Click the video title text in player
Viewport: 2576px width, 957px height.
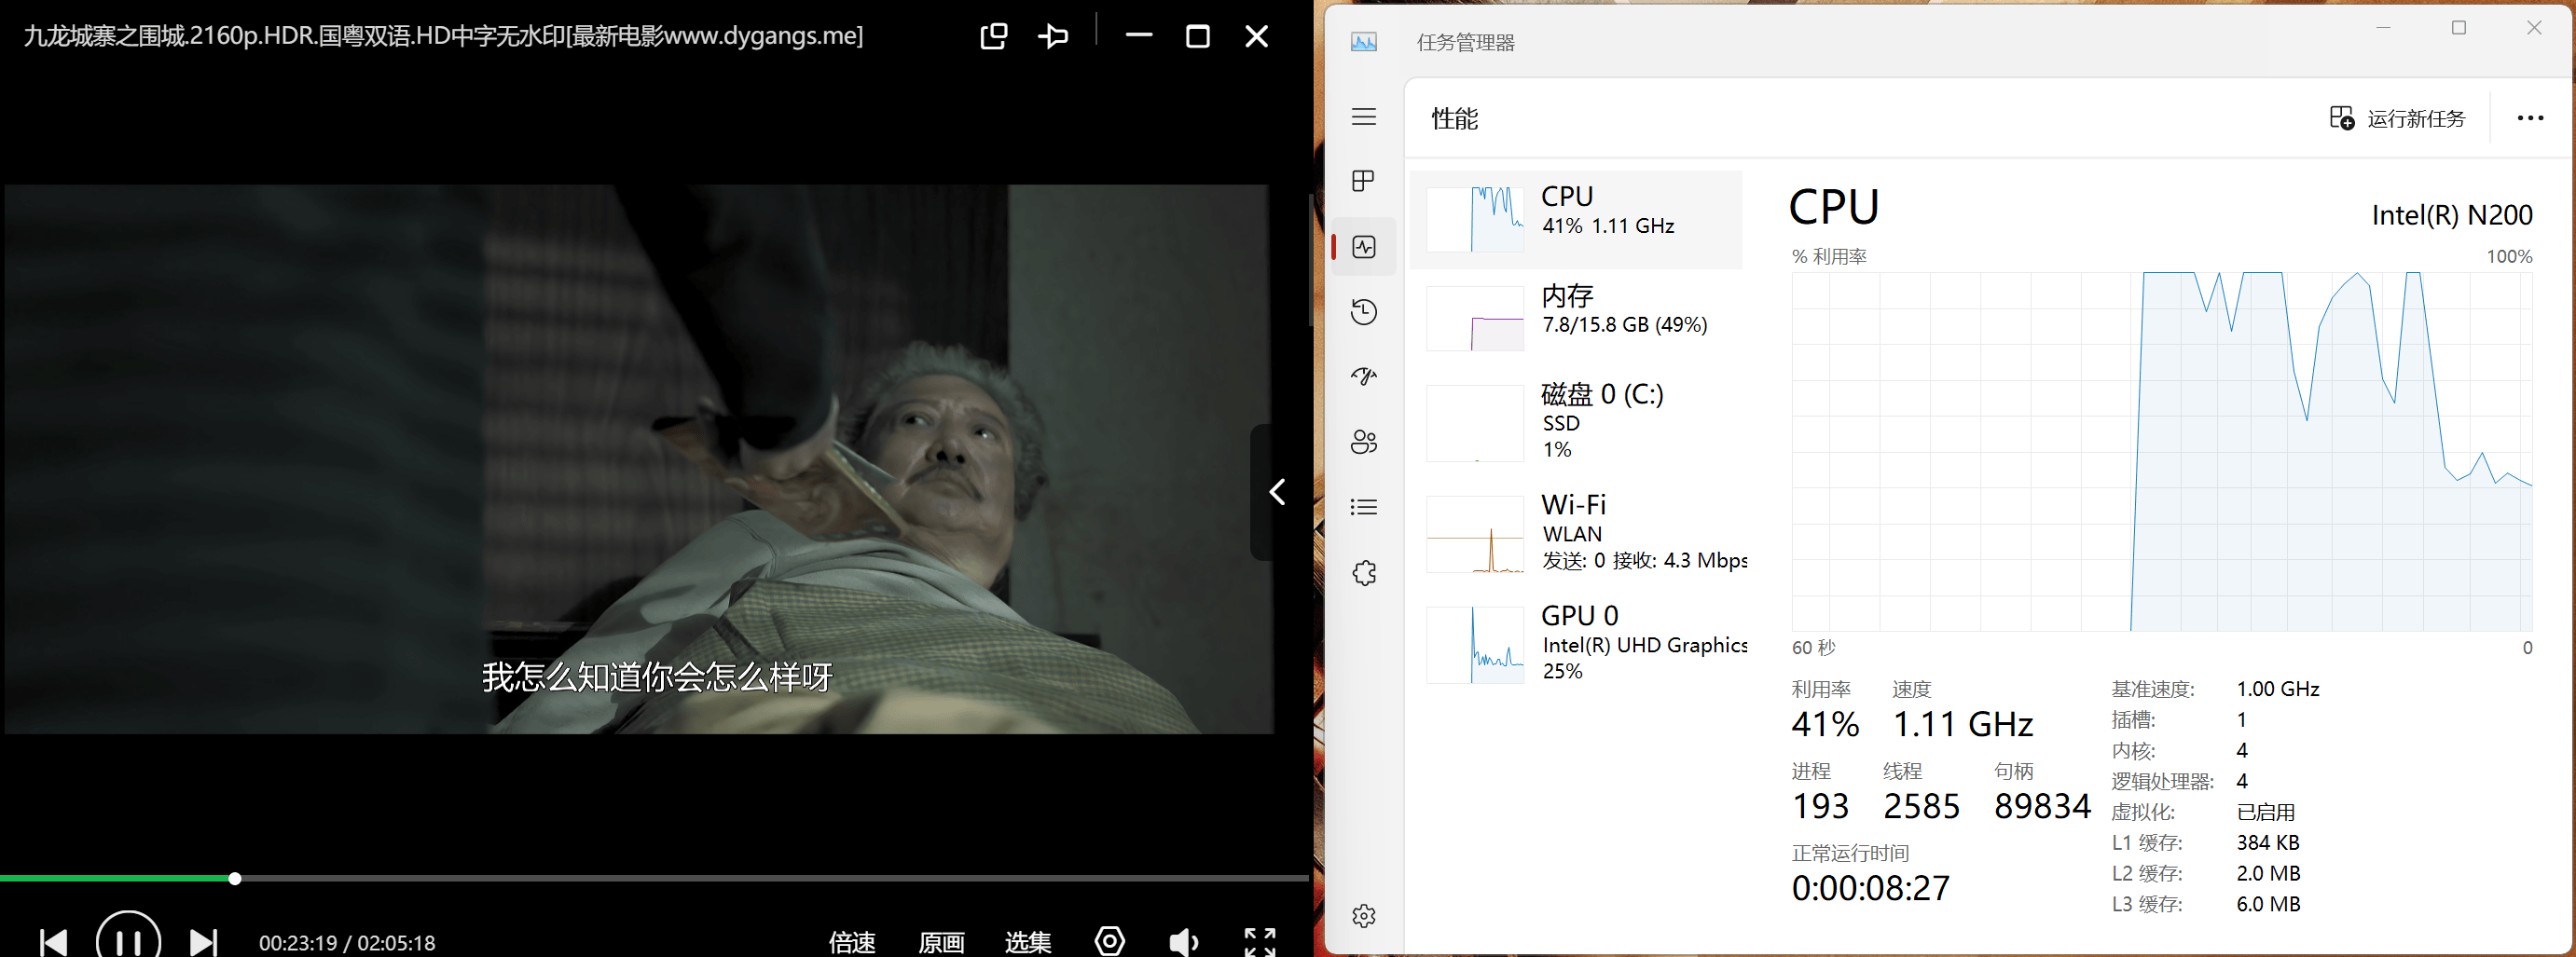[x=443, y=36]
